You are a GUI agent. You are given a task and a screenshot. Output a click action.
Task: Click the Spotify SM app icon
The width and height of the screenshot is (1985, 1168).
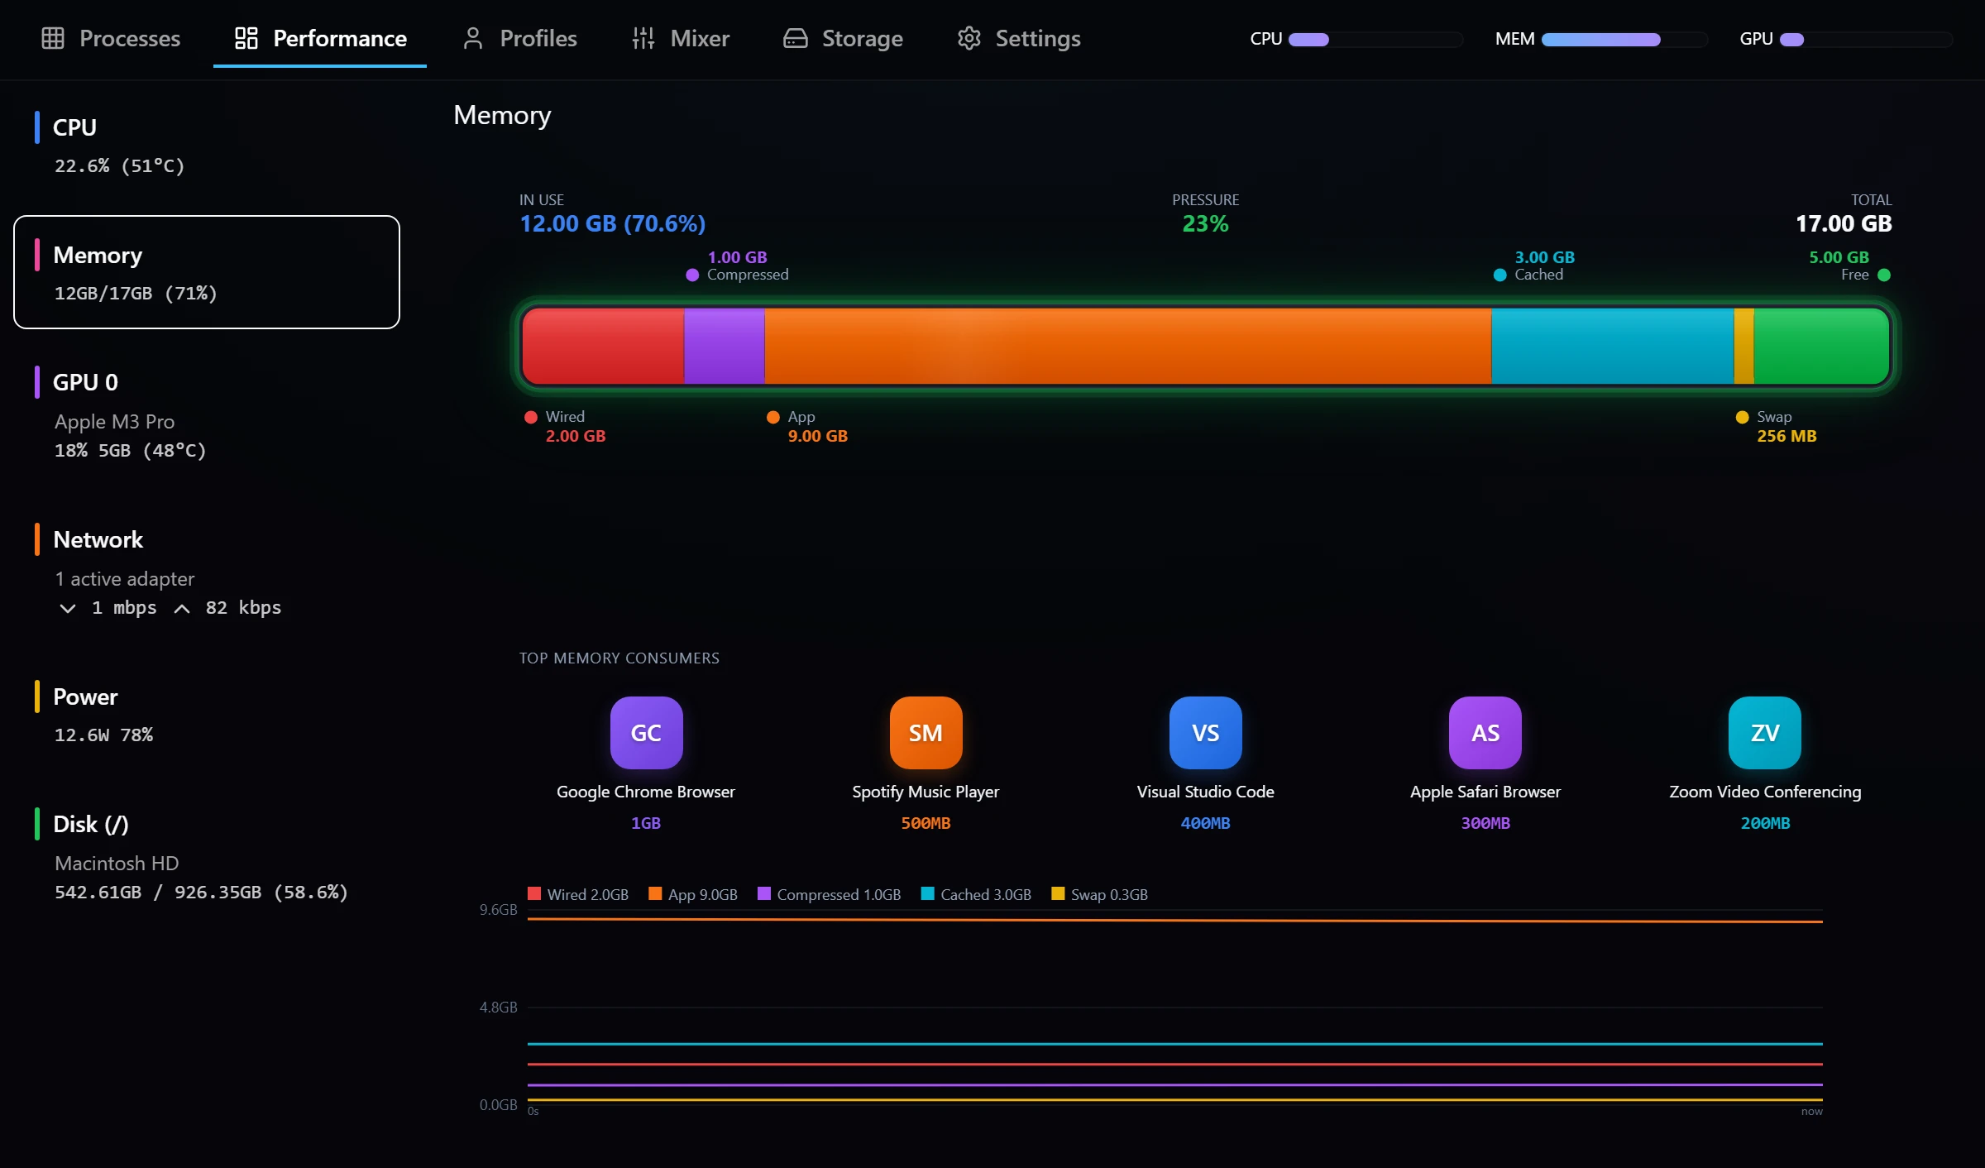926,733
